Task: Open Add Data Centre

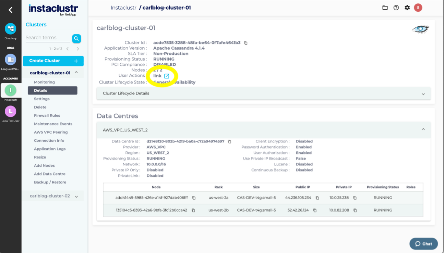Action: coord(50,174)
